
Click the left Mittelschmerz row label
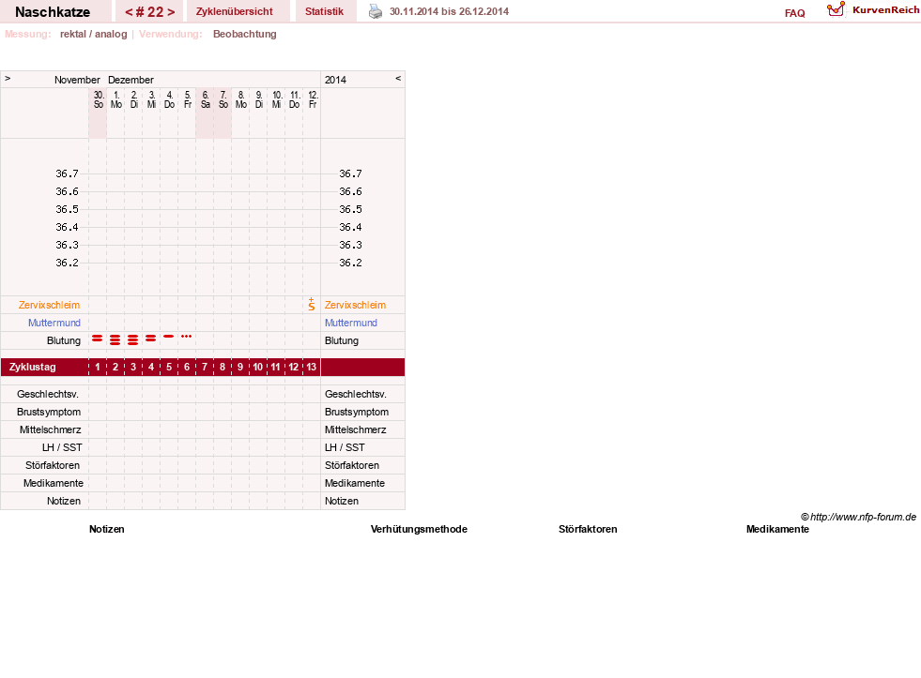pos(51,429)
